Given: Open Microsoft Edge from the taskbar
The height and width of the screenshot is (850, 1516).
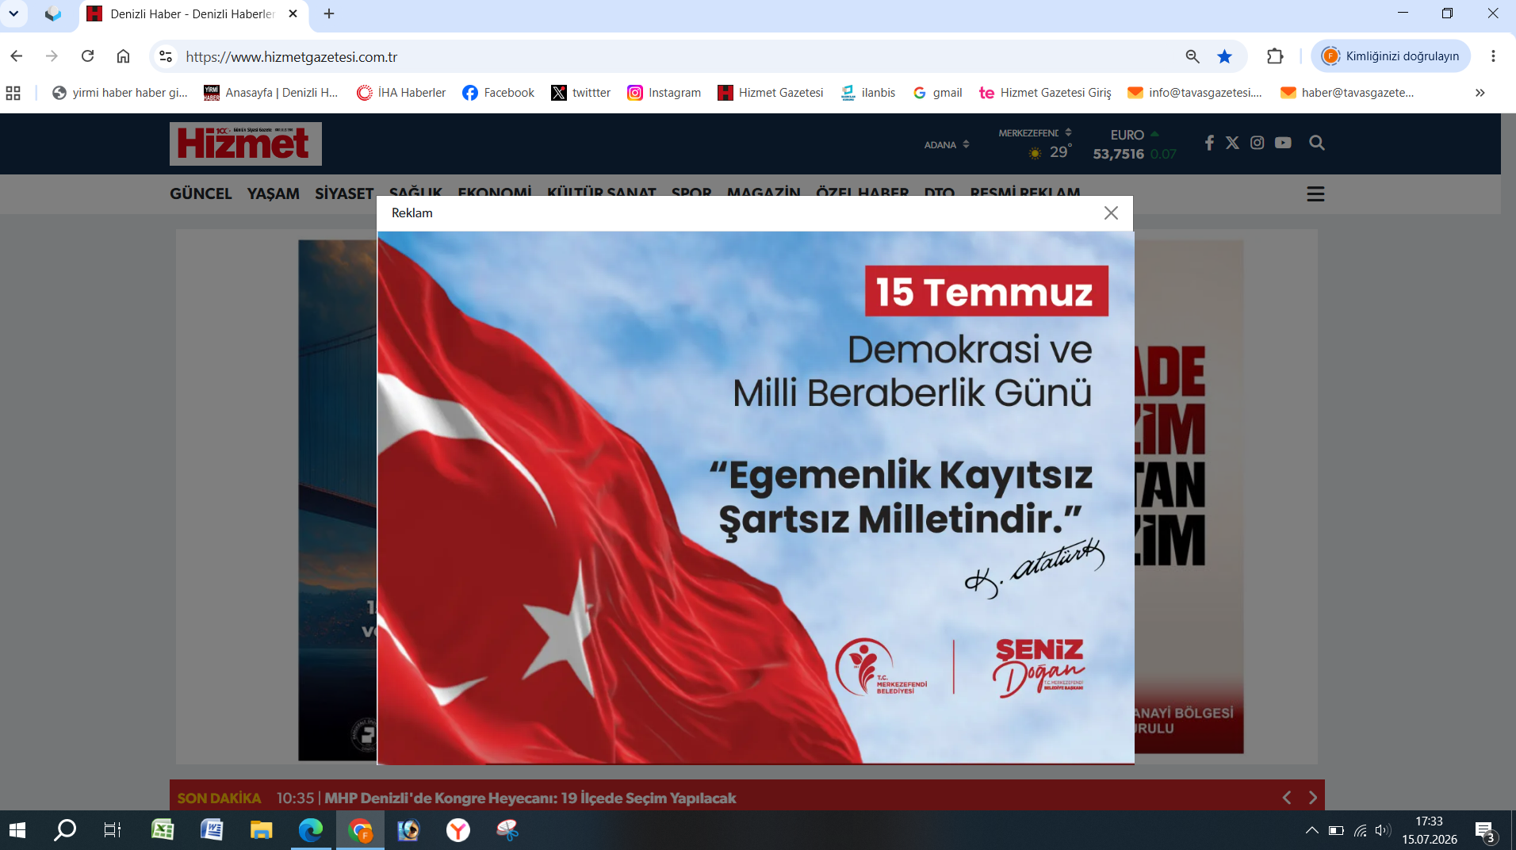Looking at the screenshot, I should tap(311, 830).
